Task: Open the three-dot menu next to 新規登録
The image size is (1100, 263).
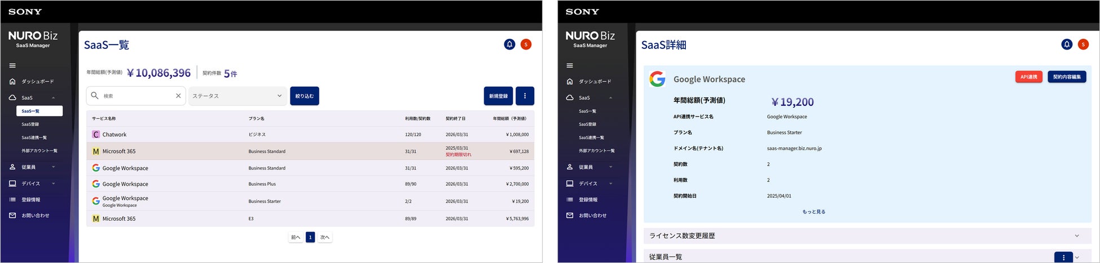Action: [x=525, y=96]
